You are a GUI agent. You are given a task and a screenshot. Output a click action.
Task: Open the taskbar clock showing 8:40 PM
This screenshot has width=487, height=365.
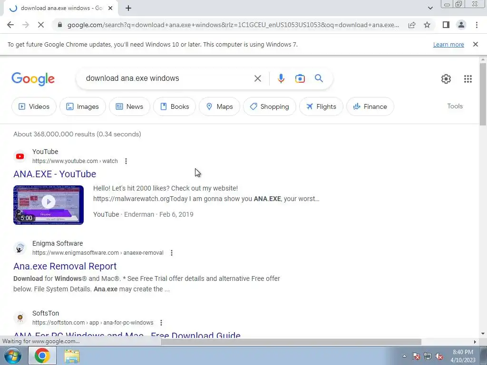[x=463, y=356]
